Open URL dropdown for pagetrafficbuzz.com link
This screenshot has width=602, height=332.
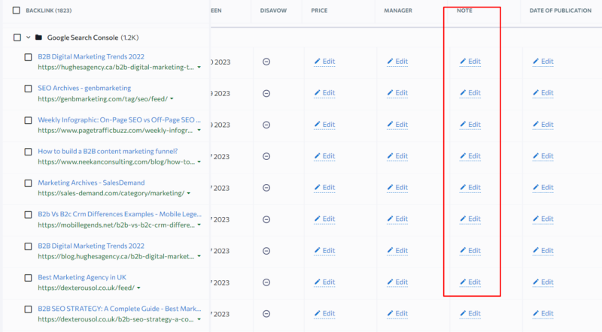[199, 131]
